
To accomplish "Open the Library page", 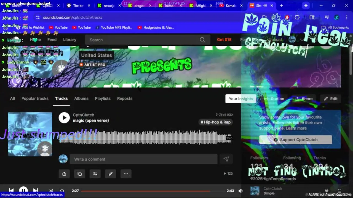I will click(69, 40).
